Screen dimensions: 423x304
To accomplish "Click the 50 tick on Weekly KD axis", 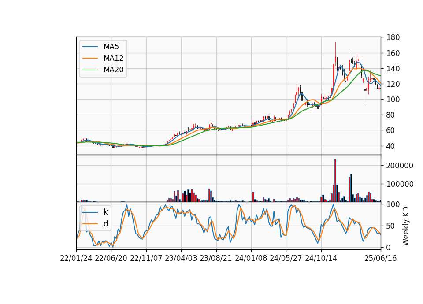I will click(x=391, y=226).
